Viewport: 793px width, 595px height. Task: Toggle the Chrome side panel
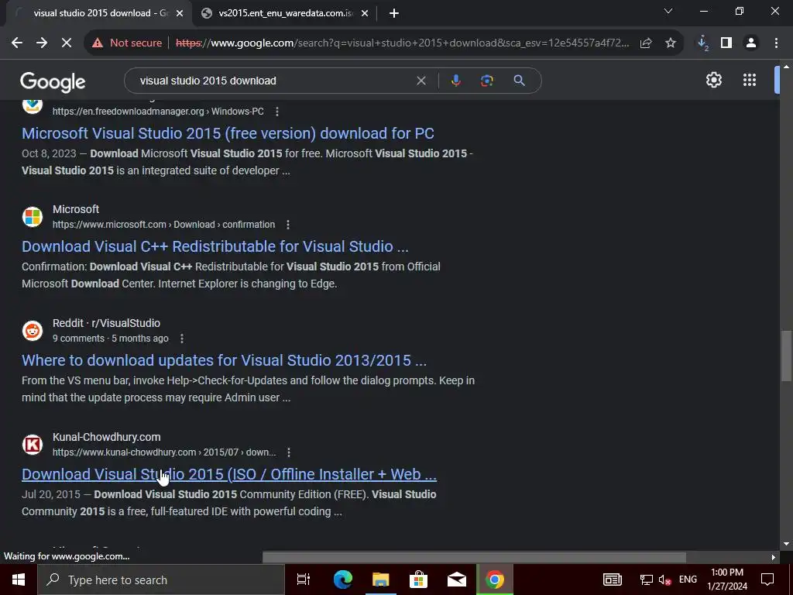point(726,43)
